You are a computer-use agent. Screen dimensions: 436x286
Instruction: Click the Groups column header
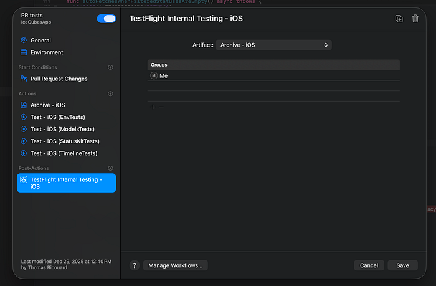273,65
